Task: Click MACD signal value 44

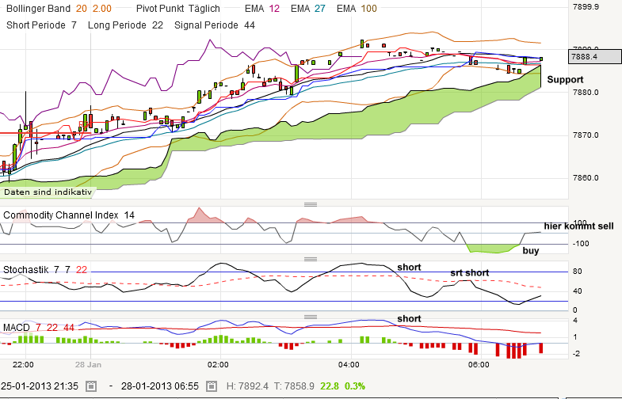Action: [69, 328]
